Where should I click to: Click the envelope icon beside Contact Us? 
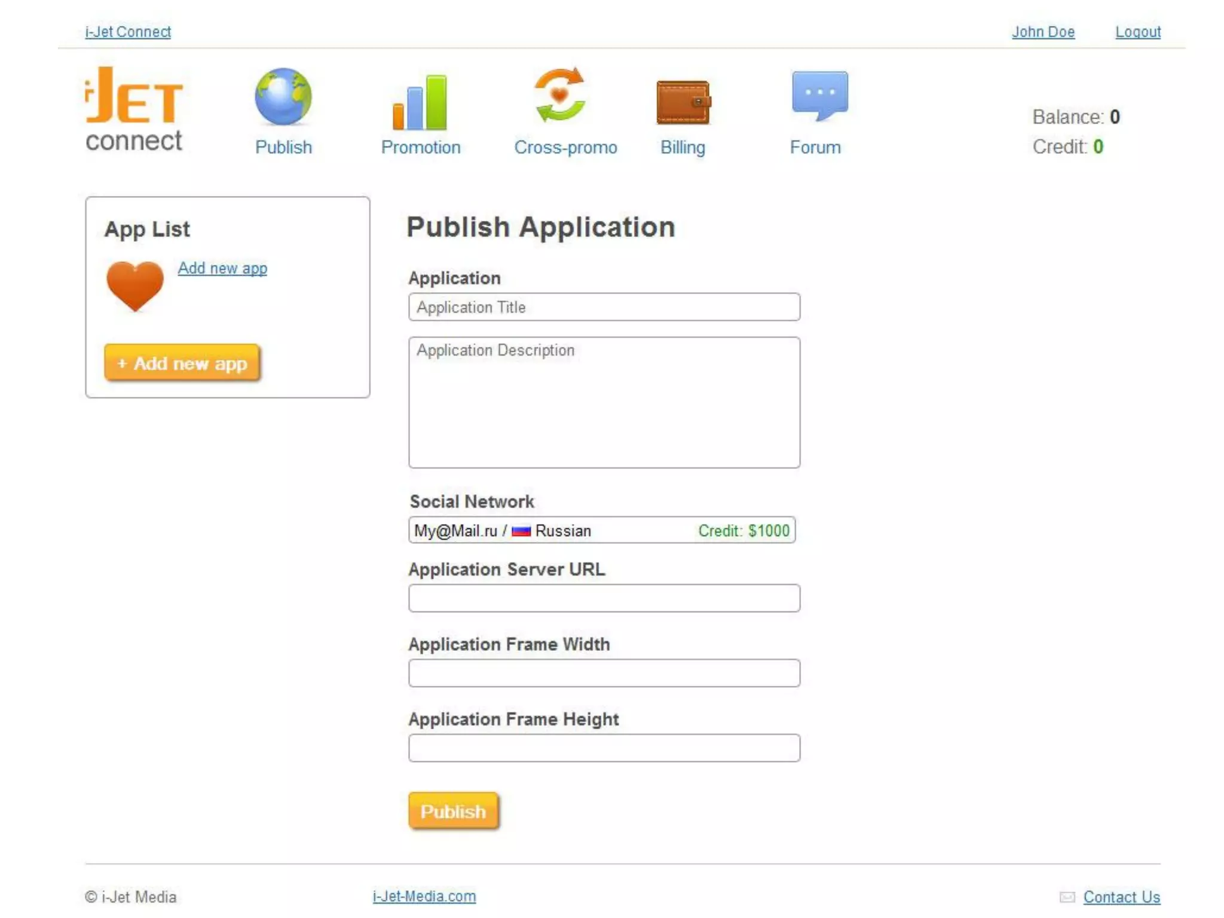coord(1067,897)
